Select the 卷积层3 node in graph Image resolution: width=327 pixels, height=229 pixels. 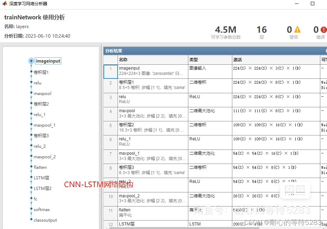click(41, 135)
